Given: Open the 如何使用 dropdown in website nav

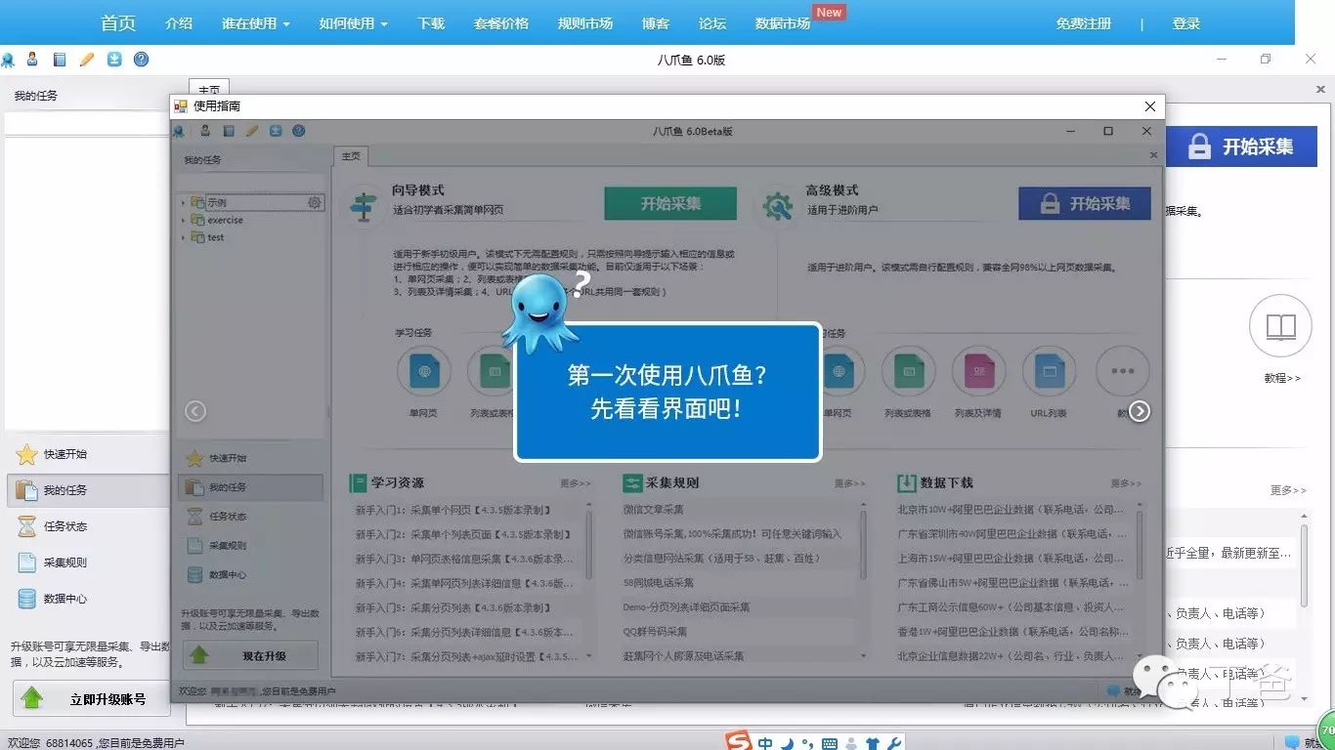Looking at the screenshot, I should point(354,23).
